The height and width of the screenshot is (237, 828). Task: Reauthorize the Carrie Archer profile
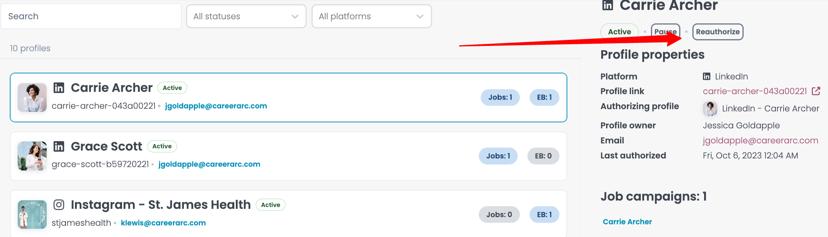point(718,32)
